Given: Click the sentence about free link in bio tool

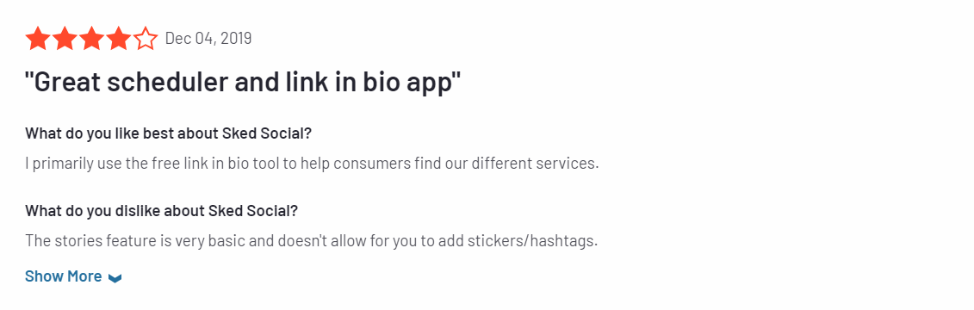Looking at the screenshot, I should [312, 164].
